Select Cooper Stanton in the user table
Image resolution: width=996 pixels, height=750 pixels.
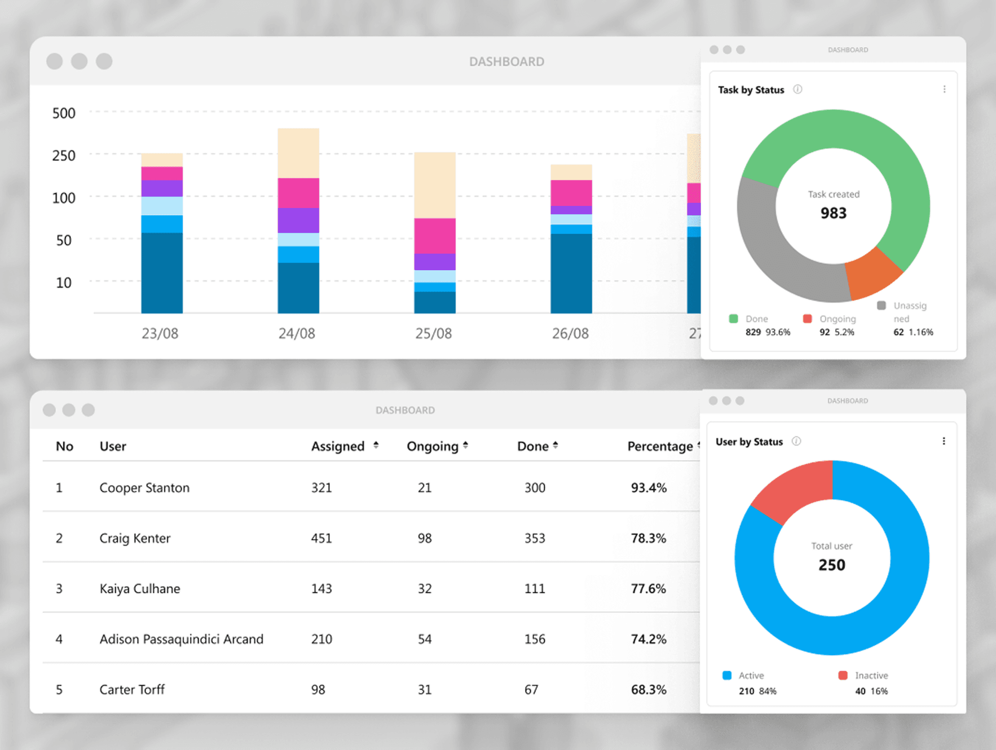coord(144,488)
